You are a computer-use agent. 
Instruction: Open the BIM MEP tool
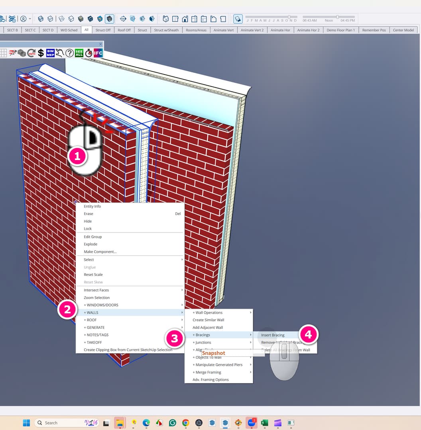click(50, 53)
